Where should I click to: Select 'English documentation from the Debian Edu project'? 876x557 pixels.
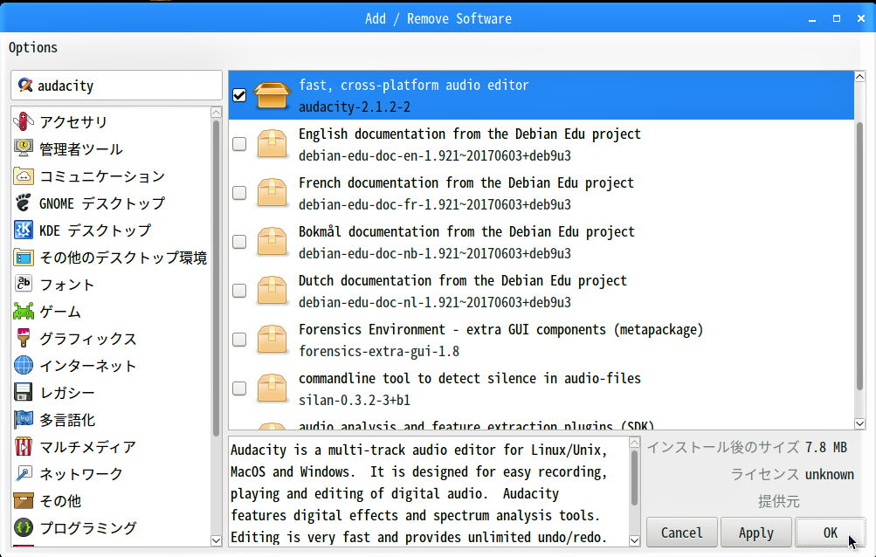(x=469, y=134)
